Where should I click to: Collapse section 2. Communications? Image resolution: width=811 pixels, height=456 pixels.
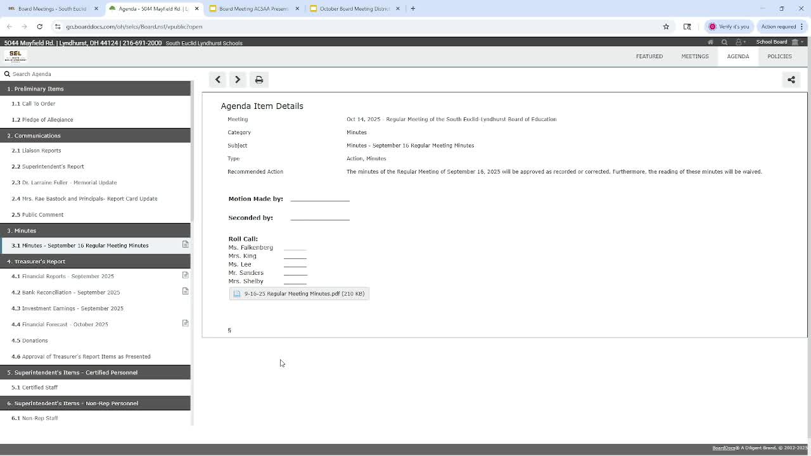pyautogui.click(x=95, y=136)
